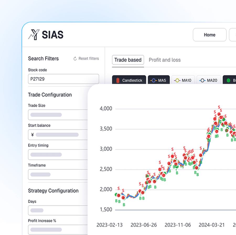Enable the MA10 moving average line

tap(184, 80)
